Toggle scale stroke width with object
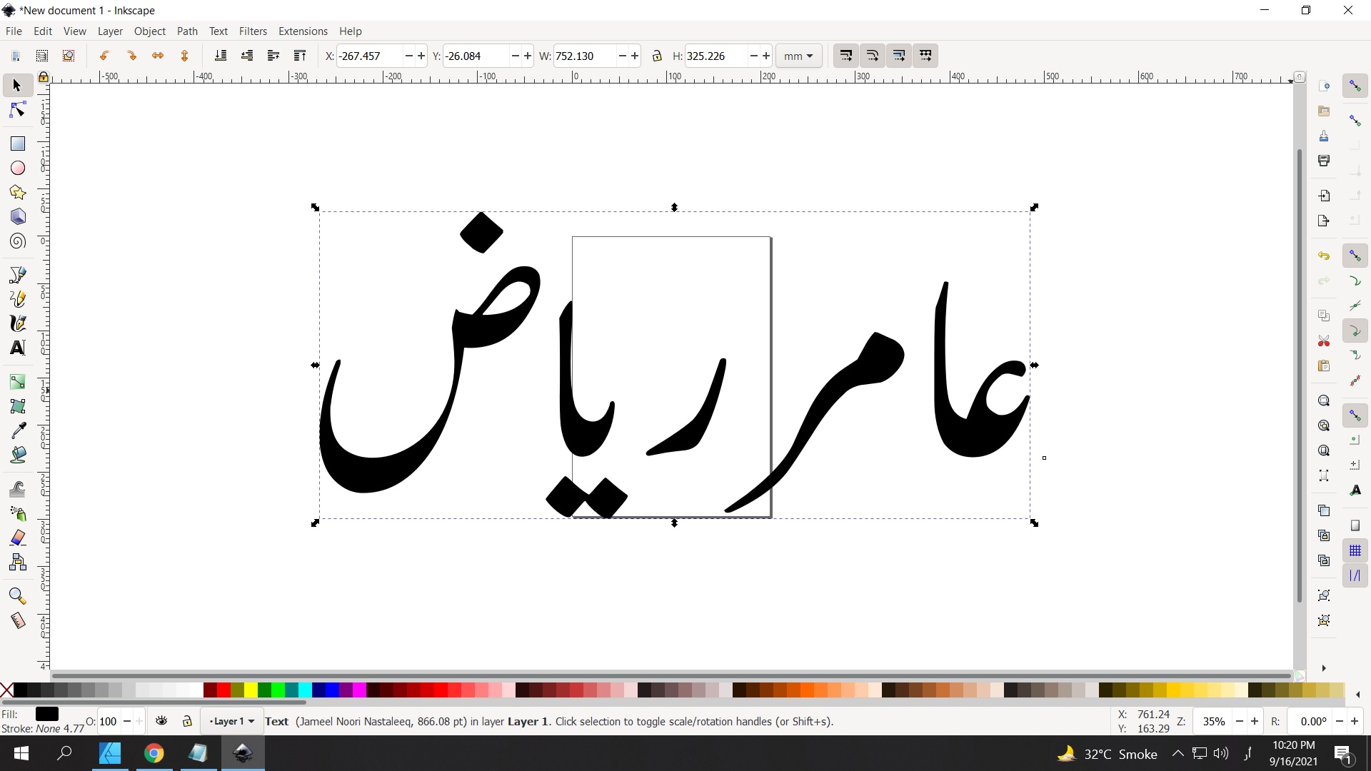The height and width of the screenshot is (771, 1371). click(x=845, y=56)
